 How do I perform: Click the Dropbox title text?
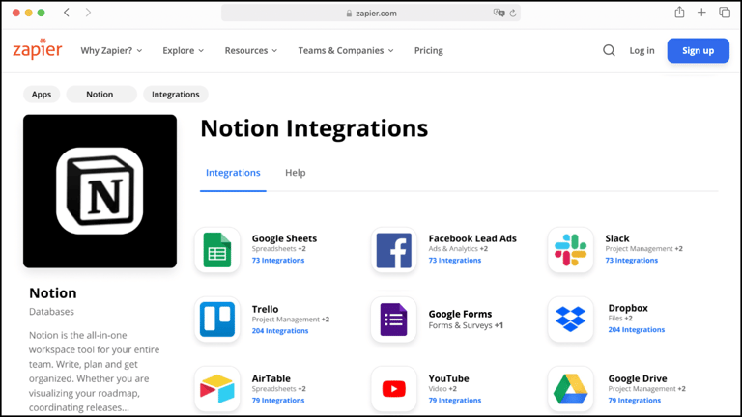point(628,308)
